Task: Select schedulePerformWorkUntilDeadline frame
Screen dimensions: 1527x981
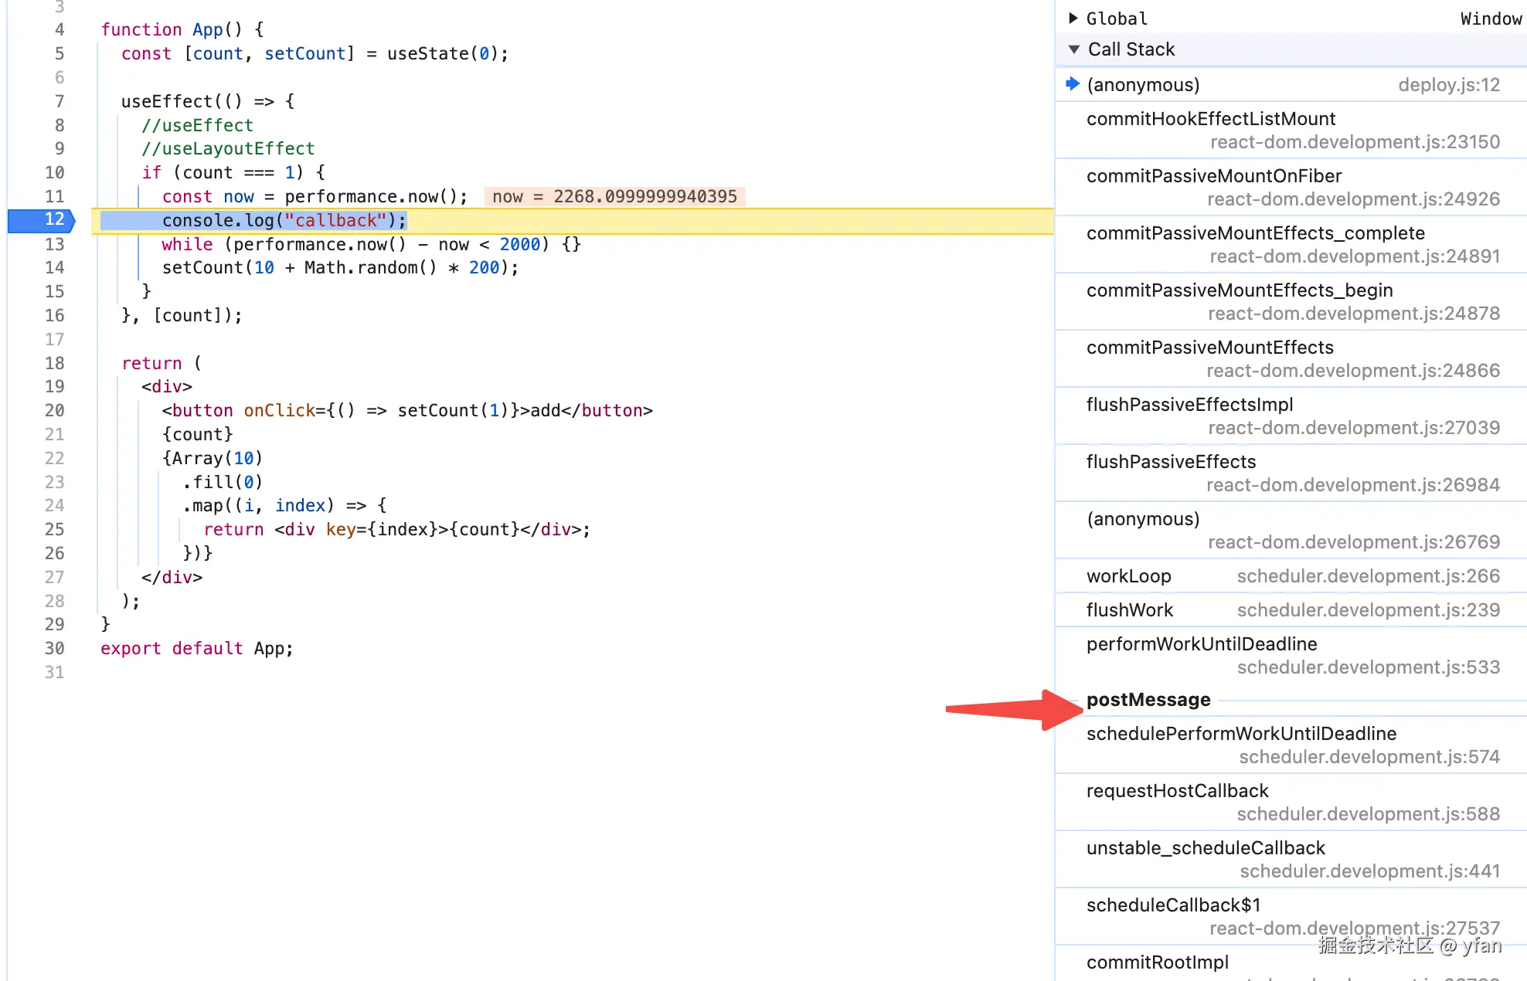Action: click(x=1241, y=734)
